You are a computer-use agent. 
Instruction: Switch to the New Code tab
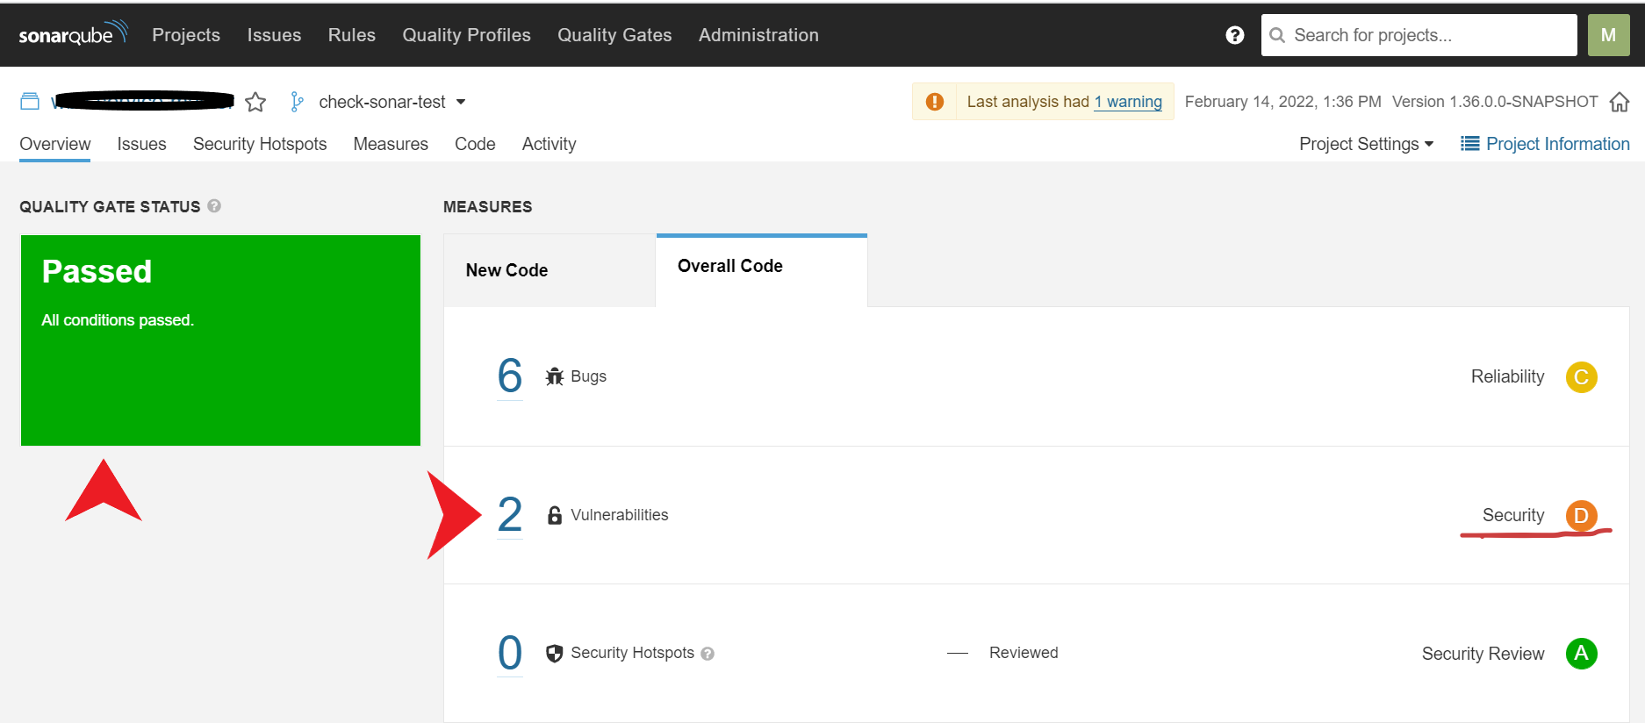(x=506, y=270)
